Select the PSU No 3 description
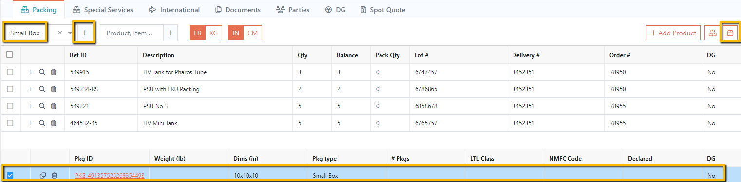The height and width of the screenshot is (182, 741). pyautogui.click(x=155, y=106)
